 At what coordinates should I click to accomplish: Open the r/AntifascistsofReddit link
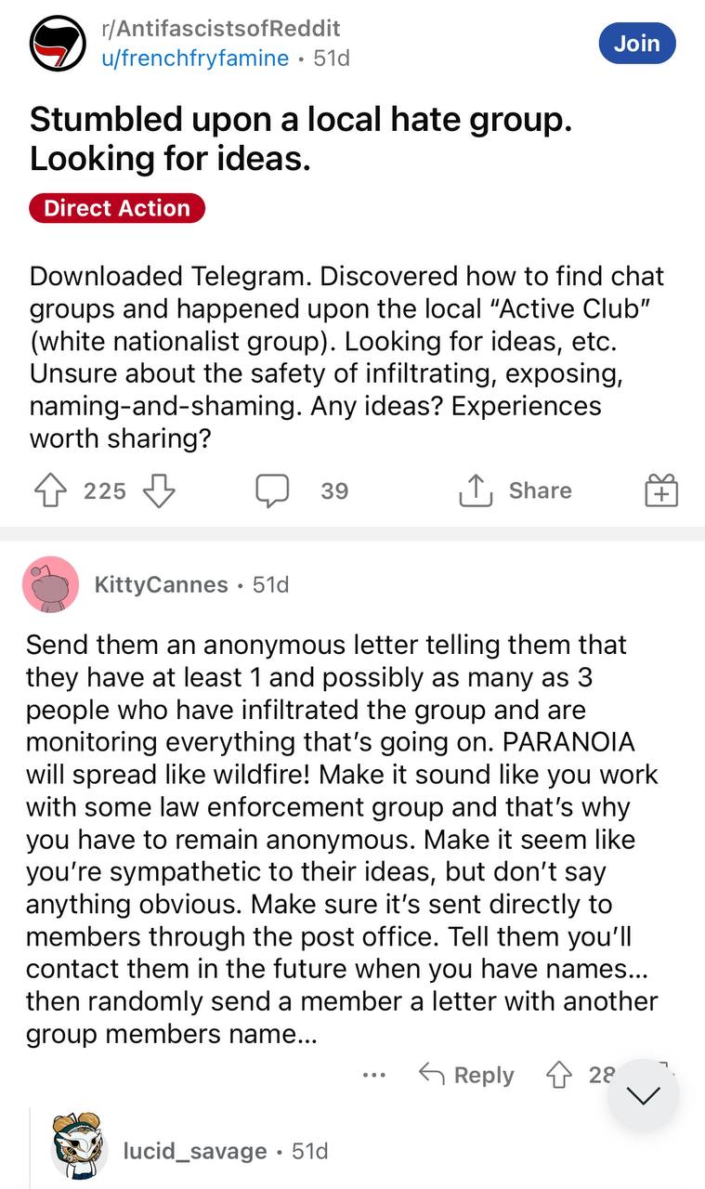point(221,29)
